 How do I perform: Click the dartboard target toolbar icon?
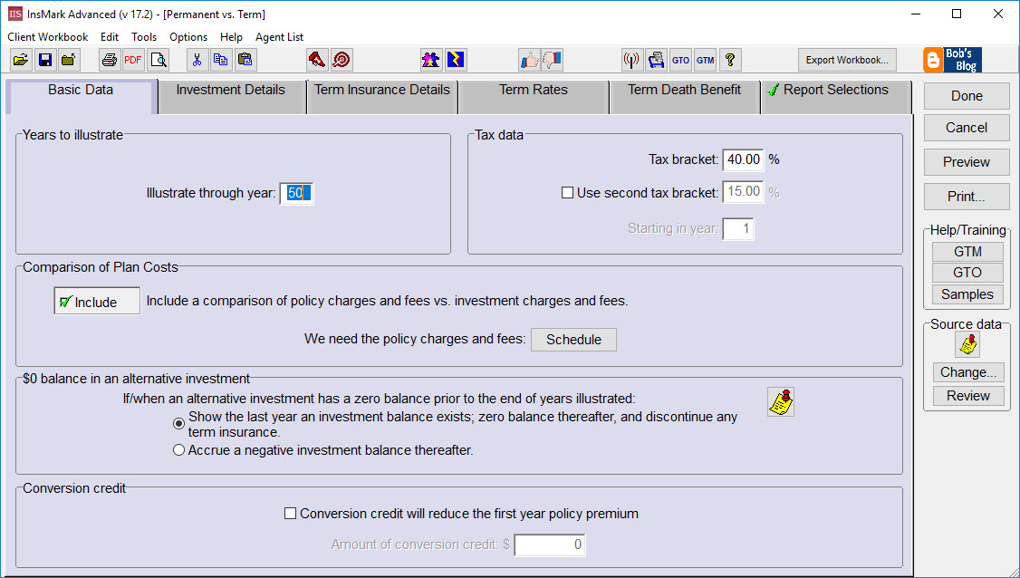tap(342, 60)
